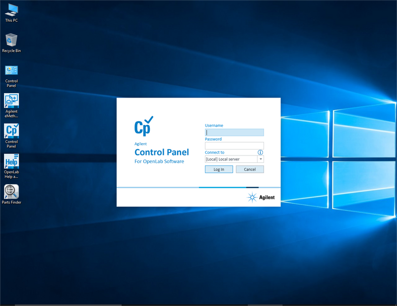Image resolution: width=397 pixels, height=306 pixels.
Task: Click the Agilent spark logo in dialog
Action: pos(253,198)
